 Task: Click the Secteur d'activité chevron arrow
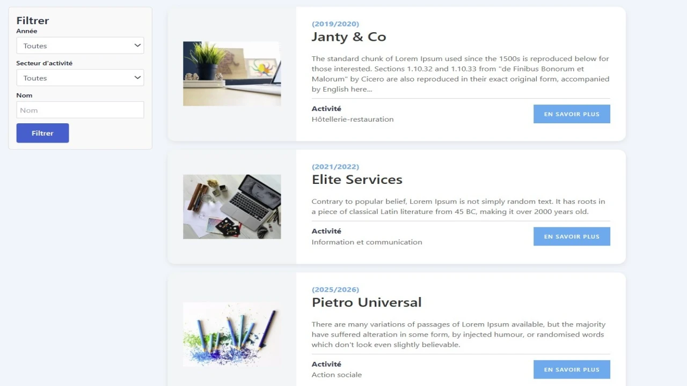coord(137,78)
